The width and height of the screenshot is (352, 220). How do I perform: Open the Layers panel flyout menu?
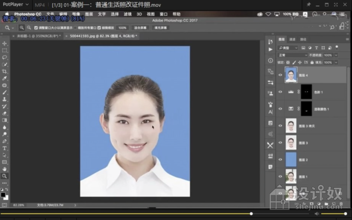(x=347, y=39)
